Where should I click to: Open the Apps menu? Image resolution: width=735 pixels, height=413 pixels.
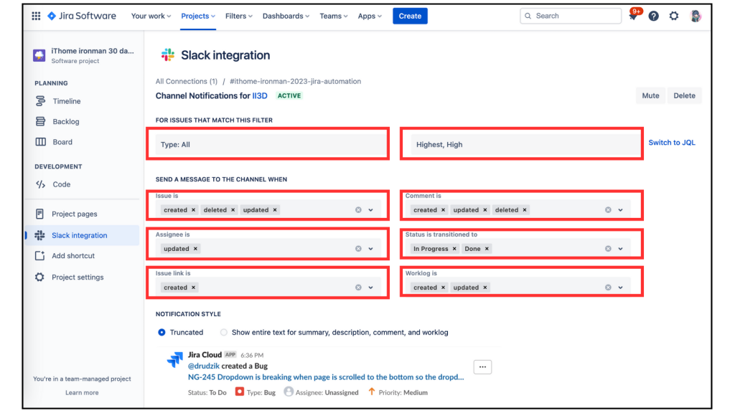[x=370, y=16]
